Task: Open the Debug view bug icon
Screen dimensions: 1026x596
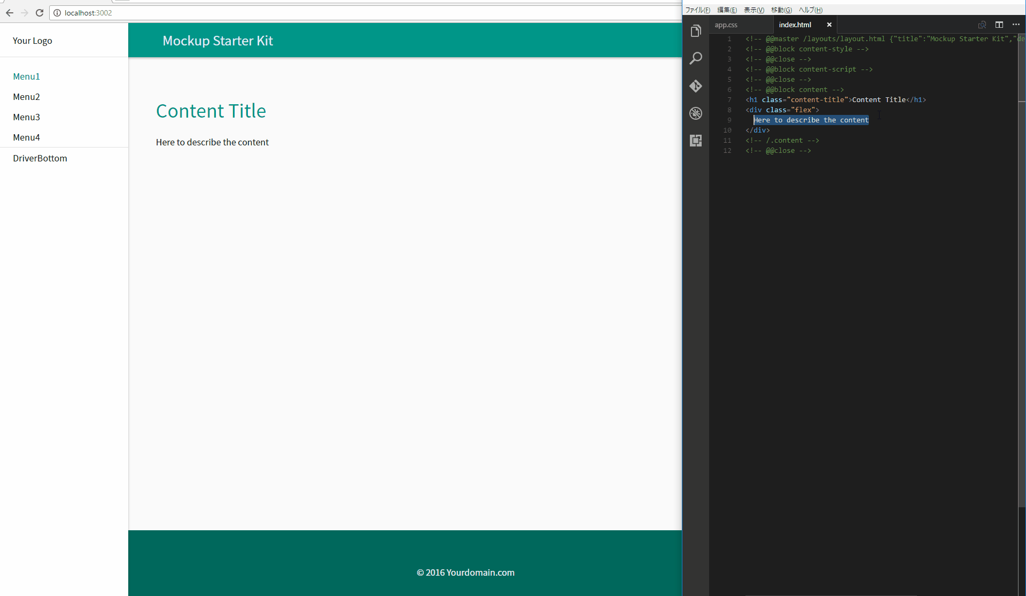Action: point(696,113)
